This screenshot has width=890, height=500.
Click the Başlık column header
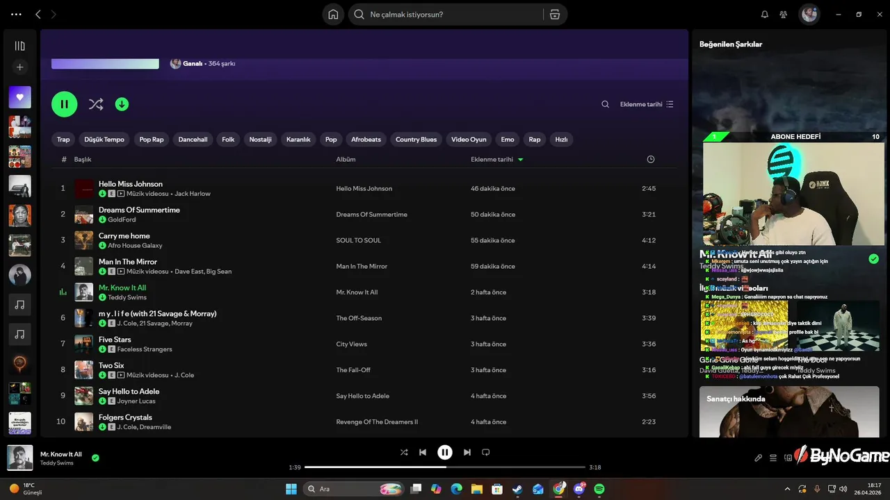(x=83, y=159)
